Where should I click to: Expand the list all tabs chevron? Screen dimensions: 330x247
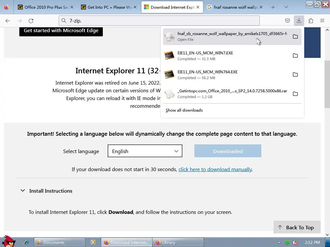286,7
